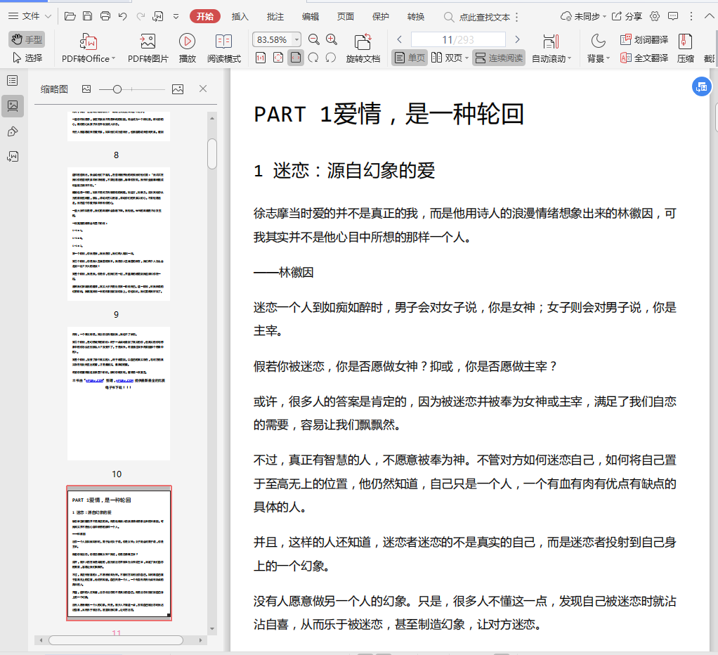Click the print icon in top toolbar

pyautogui.click(x=105, y=16)
